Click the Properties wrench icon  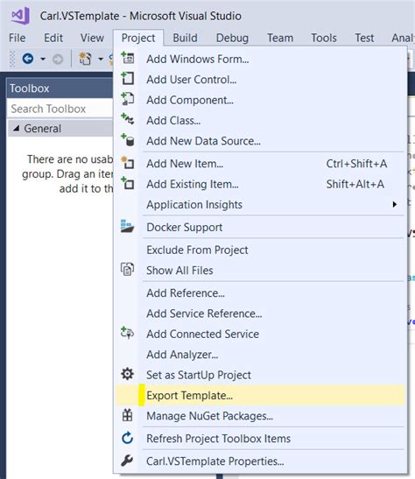(127, 461)
